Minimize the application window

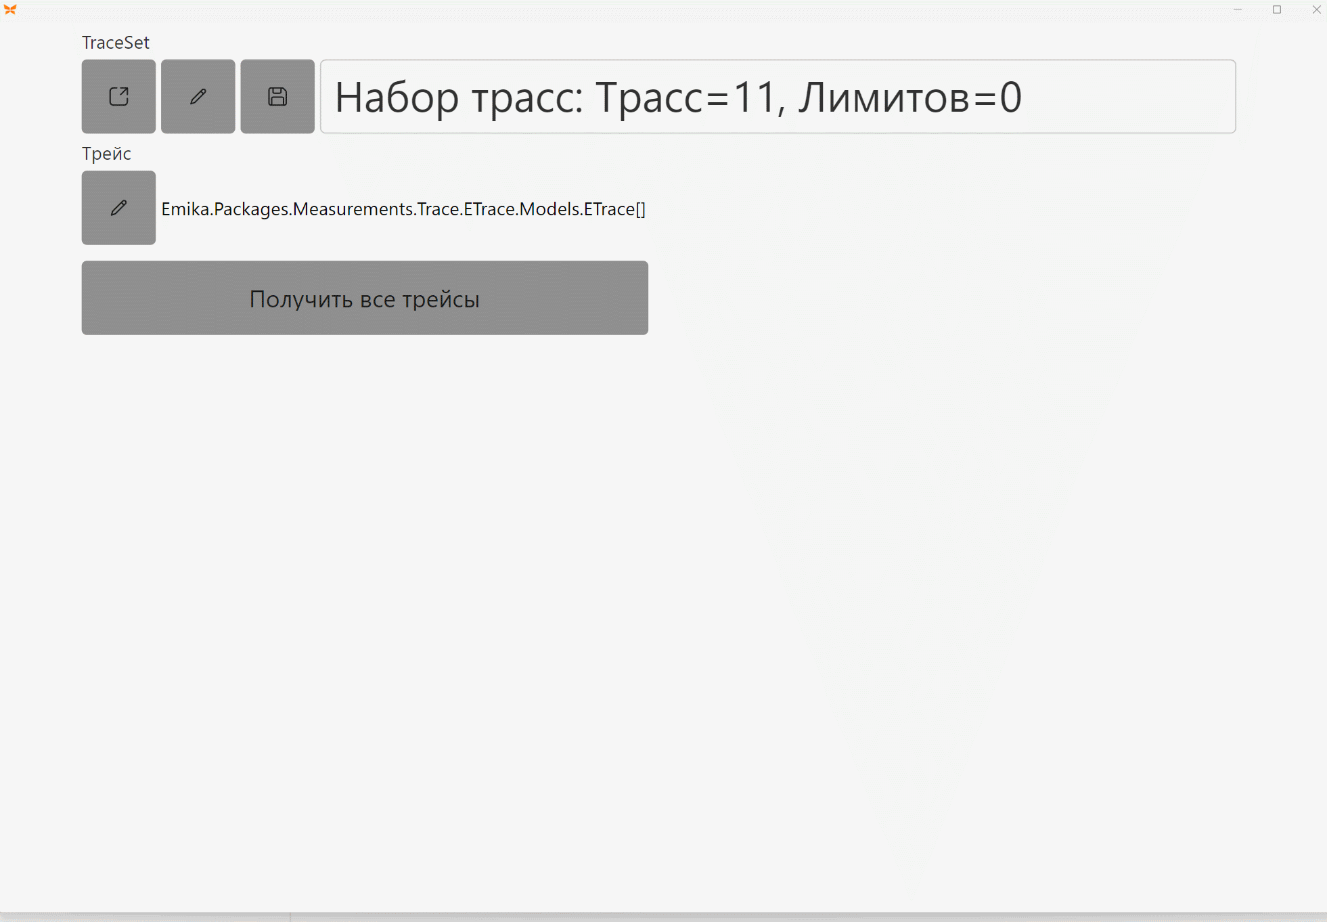[x=1238, y=9]
